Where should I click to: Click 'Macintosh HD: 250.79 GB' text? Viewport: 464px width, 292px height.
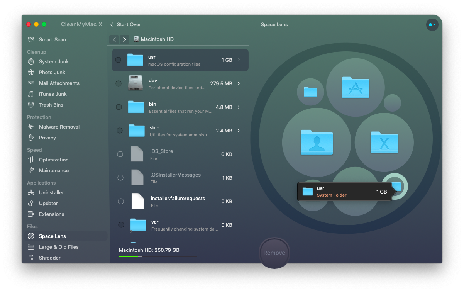[149, 250]
